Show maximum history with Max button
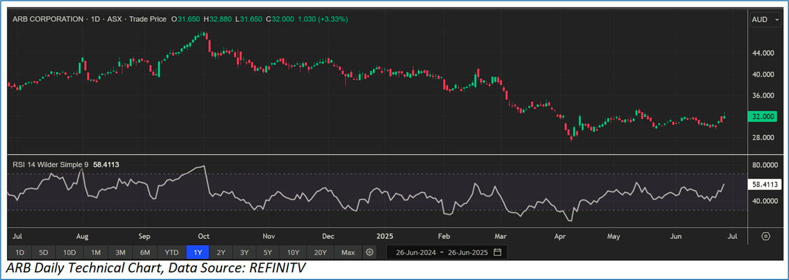The width and height of the screenshot is (789, 280). tap(347, 253)
